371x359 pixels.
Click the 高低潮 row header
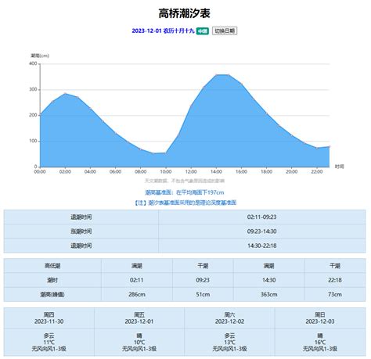[x=52, y=266]
